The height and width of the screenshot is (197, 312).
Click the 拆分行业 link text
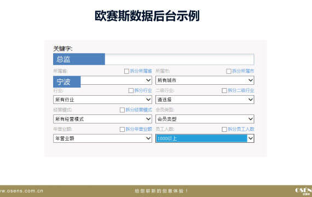point(143,90)
